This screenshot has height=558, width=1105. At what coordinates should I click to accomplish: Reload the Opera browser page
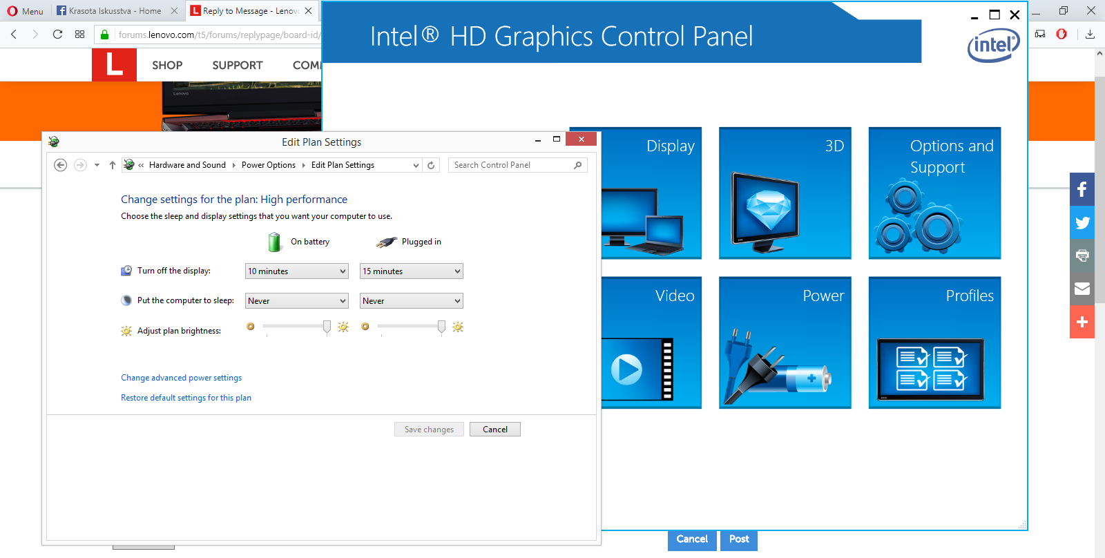(x=57, y=34)
